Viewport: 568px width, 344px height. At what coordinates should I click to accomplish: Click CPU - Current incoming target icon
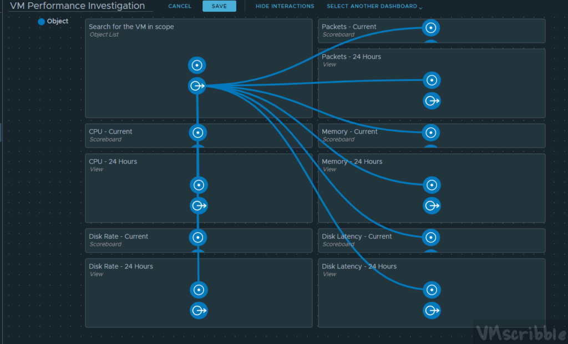pos(198,132)
